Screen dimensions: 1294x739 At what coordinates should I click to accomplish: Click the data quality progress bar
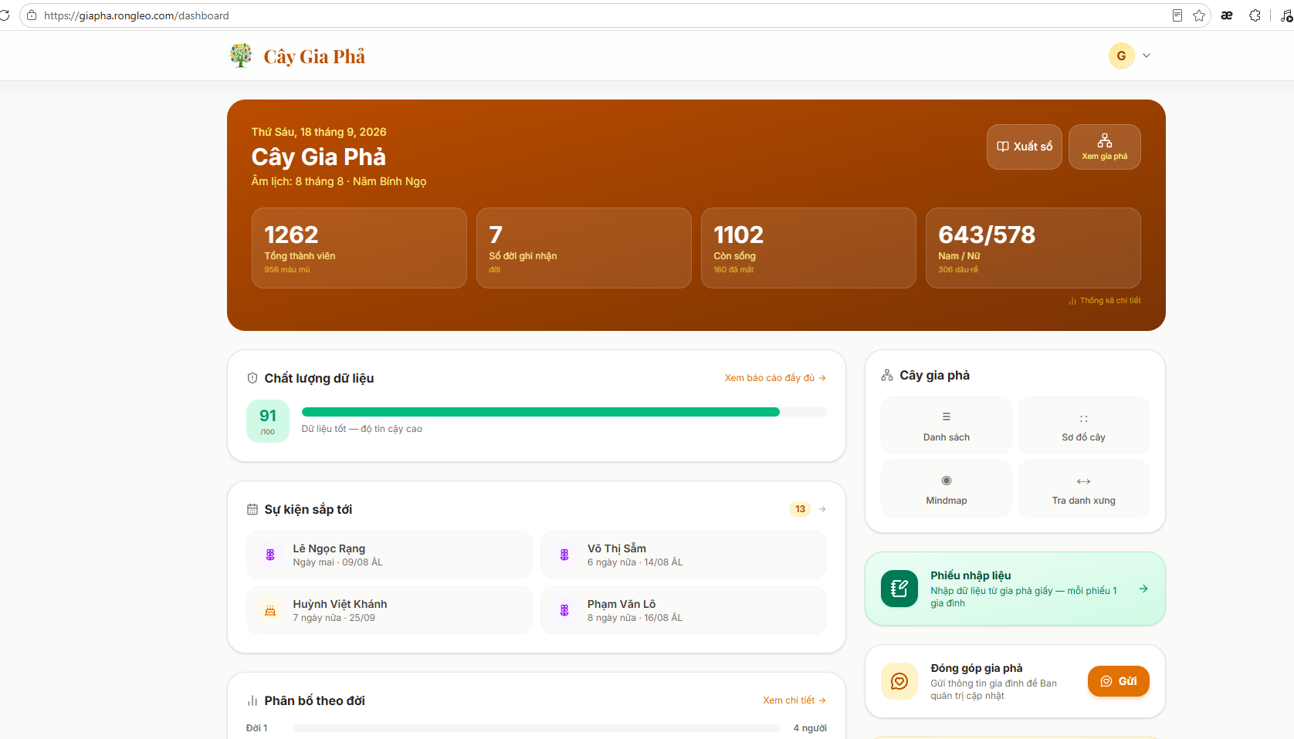[x=564, y=412]
